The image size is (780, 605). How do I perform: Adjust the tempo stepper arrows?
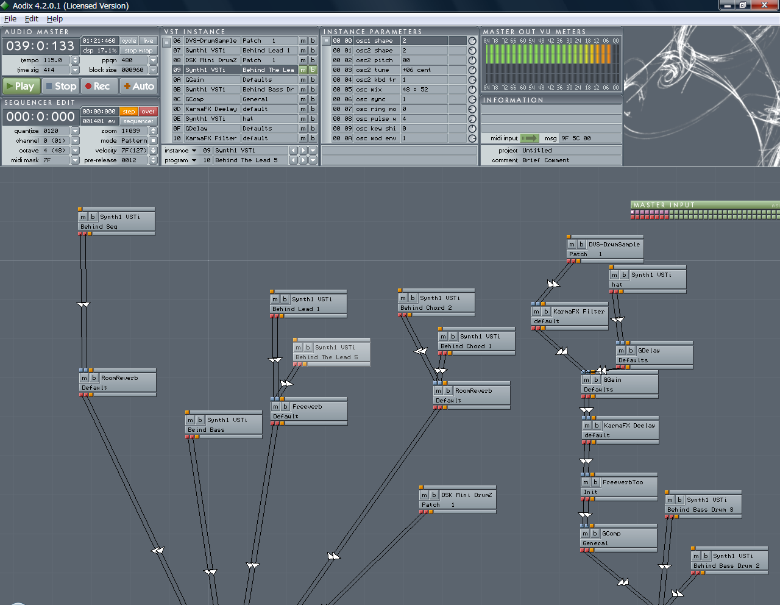tap(75, 60)
